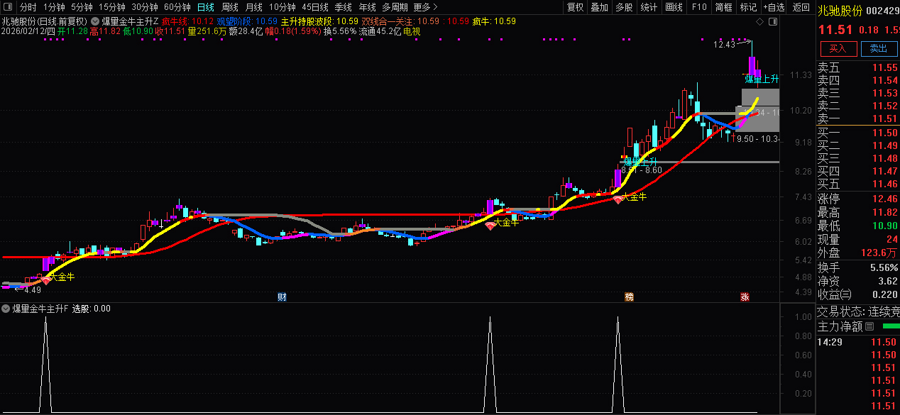
Task: Open the 更多 periods dropdown
Action: [x=425, y=7]
